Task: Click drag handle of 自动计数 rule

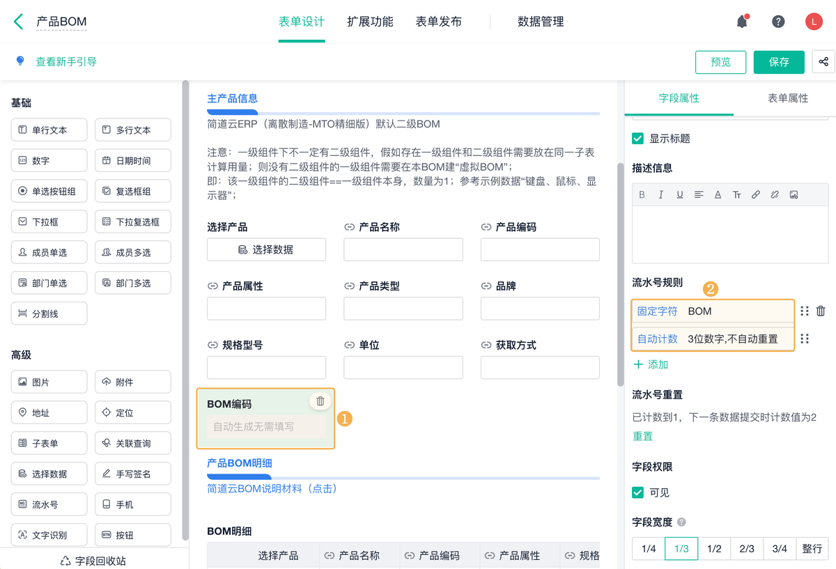Action: coord(805,338)
